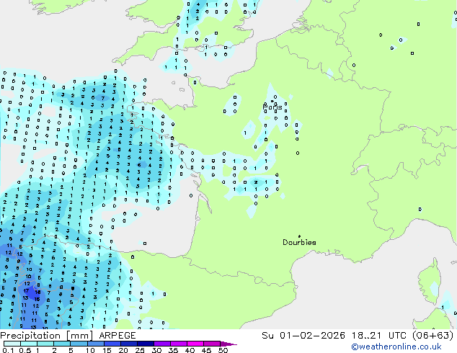Click the legend tick label '20'

[123, 350]
